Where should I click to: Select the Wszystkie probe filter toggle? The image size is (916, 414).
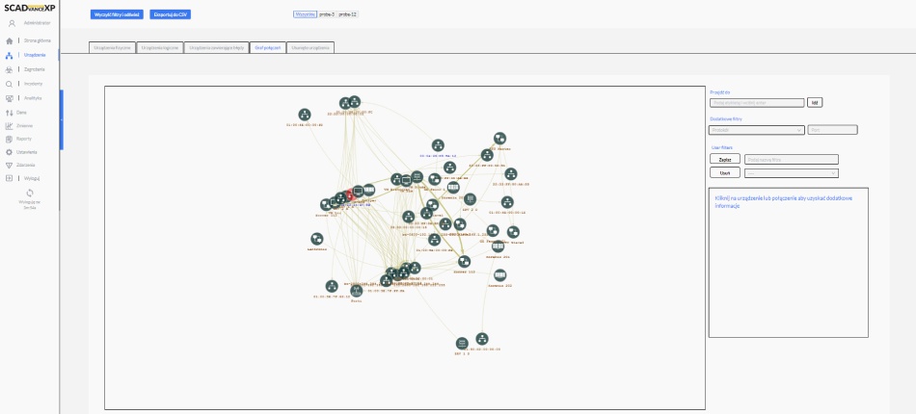tap(305, 14)
